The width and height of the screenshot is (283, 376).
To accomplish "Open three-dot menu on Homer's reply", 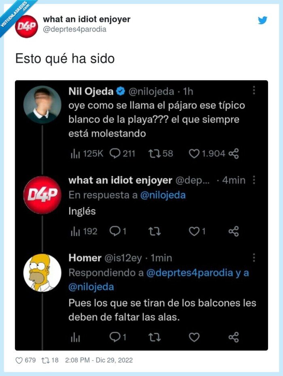I will [253, 257].
